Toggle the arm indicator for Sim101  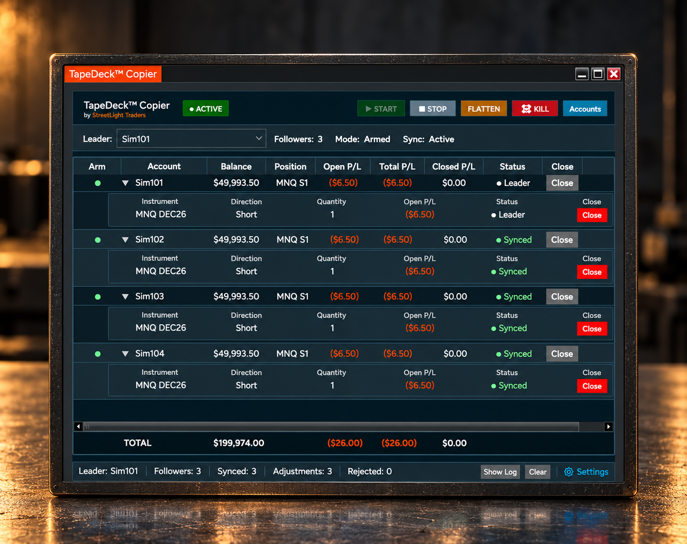click(97, 183)
